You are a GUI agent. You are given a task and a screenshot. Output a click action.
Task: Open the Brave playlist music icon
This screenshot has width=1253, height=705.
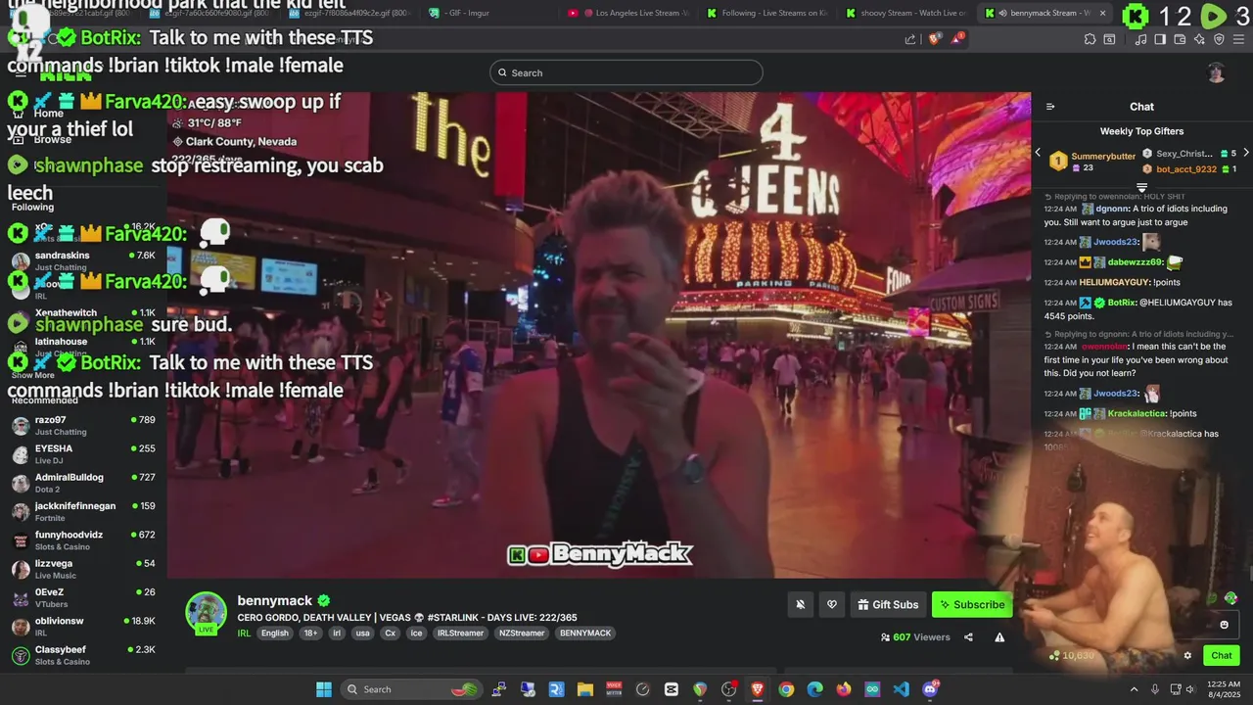pyautogui.click(x=1141, y=39)
